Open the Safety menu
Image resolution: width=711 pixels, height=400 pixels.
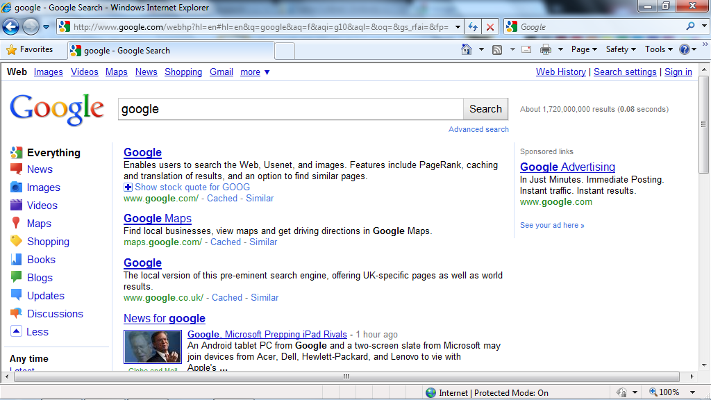[x=620, y=49]
